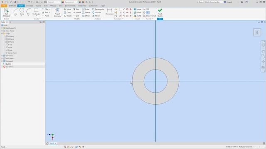This screenshot has width=266, height=149.
Task: Start a new 2D Sketch
Action: click(6, 12)
